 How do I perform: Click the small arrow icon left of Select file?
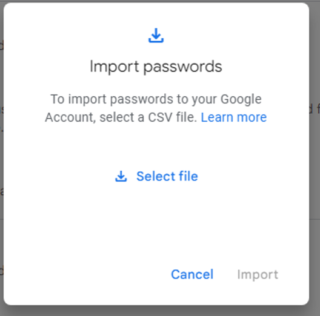pyautogui.click(x=121, y=176)
